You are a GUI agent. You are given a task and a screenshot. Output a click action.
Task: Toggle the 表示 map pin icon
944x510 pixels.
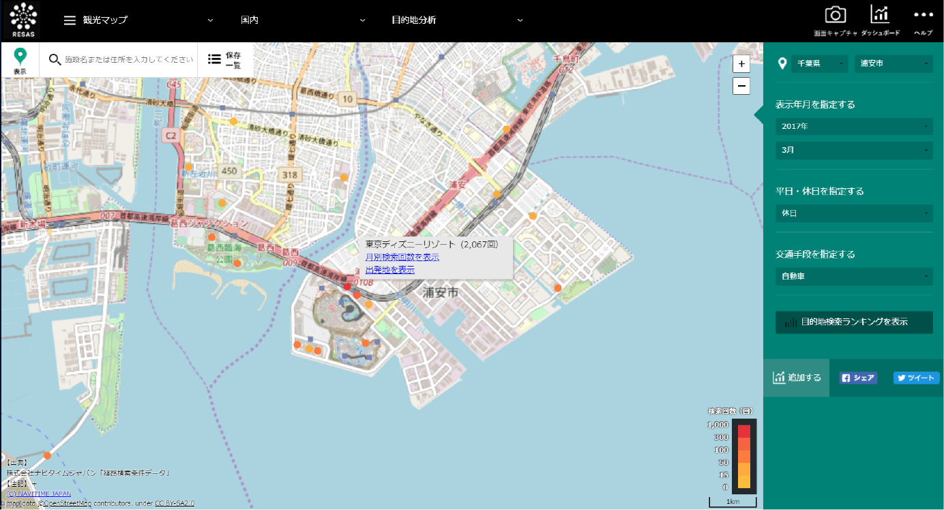[20, 57]
